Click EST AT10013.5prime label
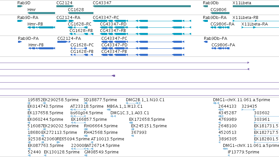279x157 pixels. pos(108,139)
